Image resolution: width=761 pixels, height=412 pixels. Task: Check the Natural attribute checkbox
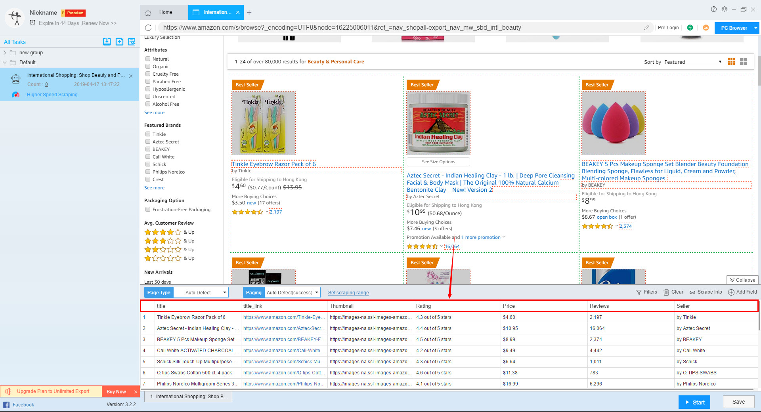(x=148, y=59)
